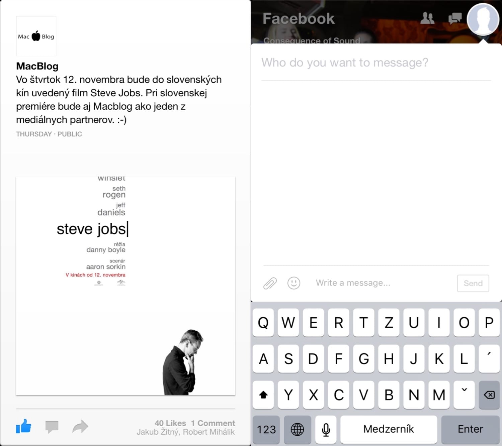
Task: Tap the G key
Action: (x=364, y=359)
